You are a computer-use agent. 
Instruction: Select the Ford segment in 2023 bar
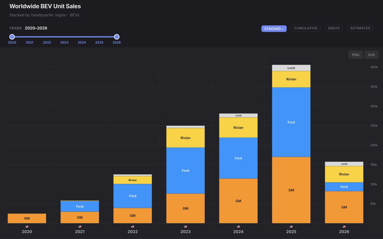[185, 170]
